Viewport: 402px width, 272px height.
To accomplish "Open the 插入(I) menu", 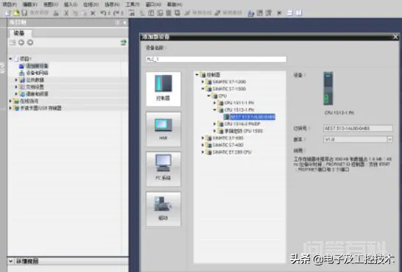I will coord(71,4).
